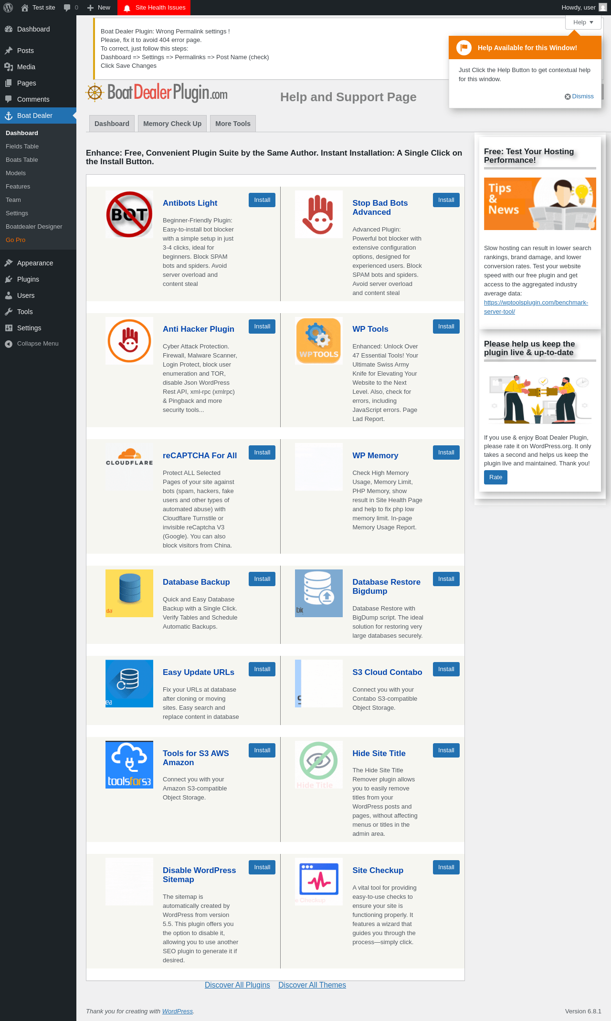The width and height of the screenshot is (611, 1021).
Task: Click the Collapse Menu arrow icon
Action: click(x=9, y=344)
